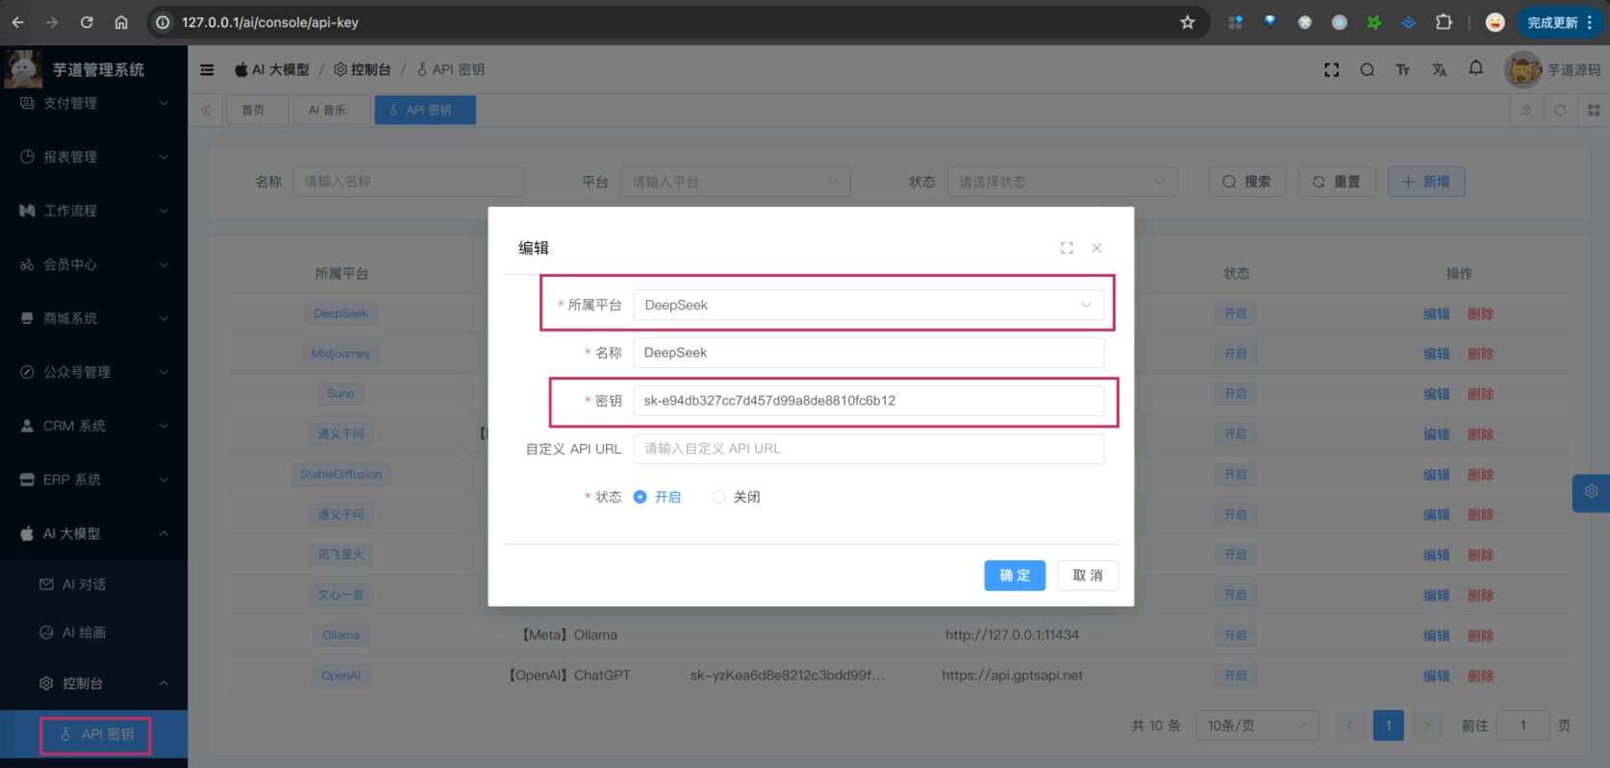The width and height of the screenshot is (1610, 768).
Task: Maximize the edit dialog using fullscreen icon
Action: point(1067,248)
